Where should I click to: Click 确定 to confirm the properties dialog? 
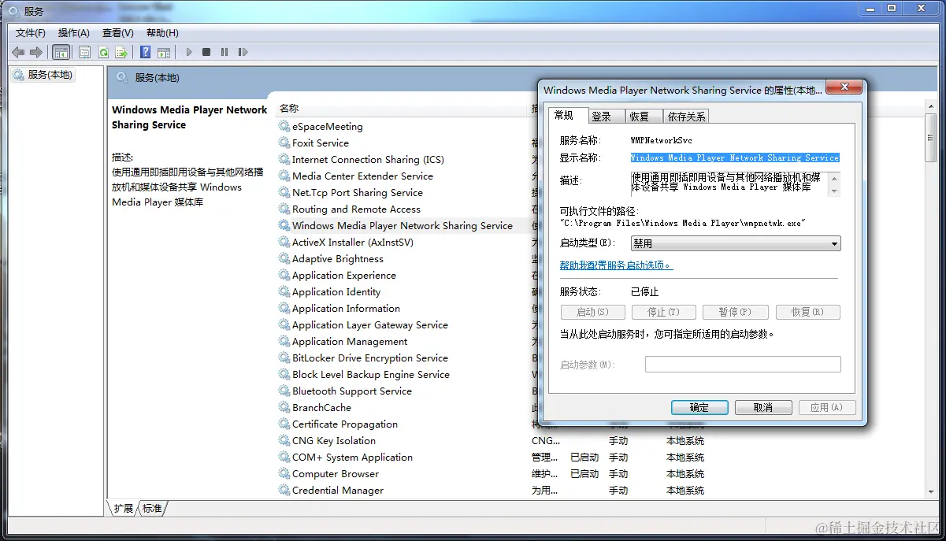pyautogui.click(x=699, y=407)
